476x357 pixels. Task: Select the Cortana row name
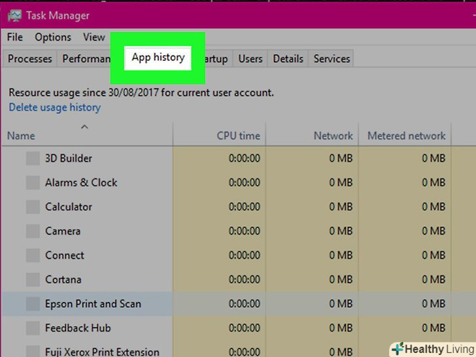63,280
